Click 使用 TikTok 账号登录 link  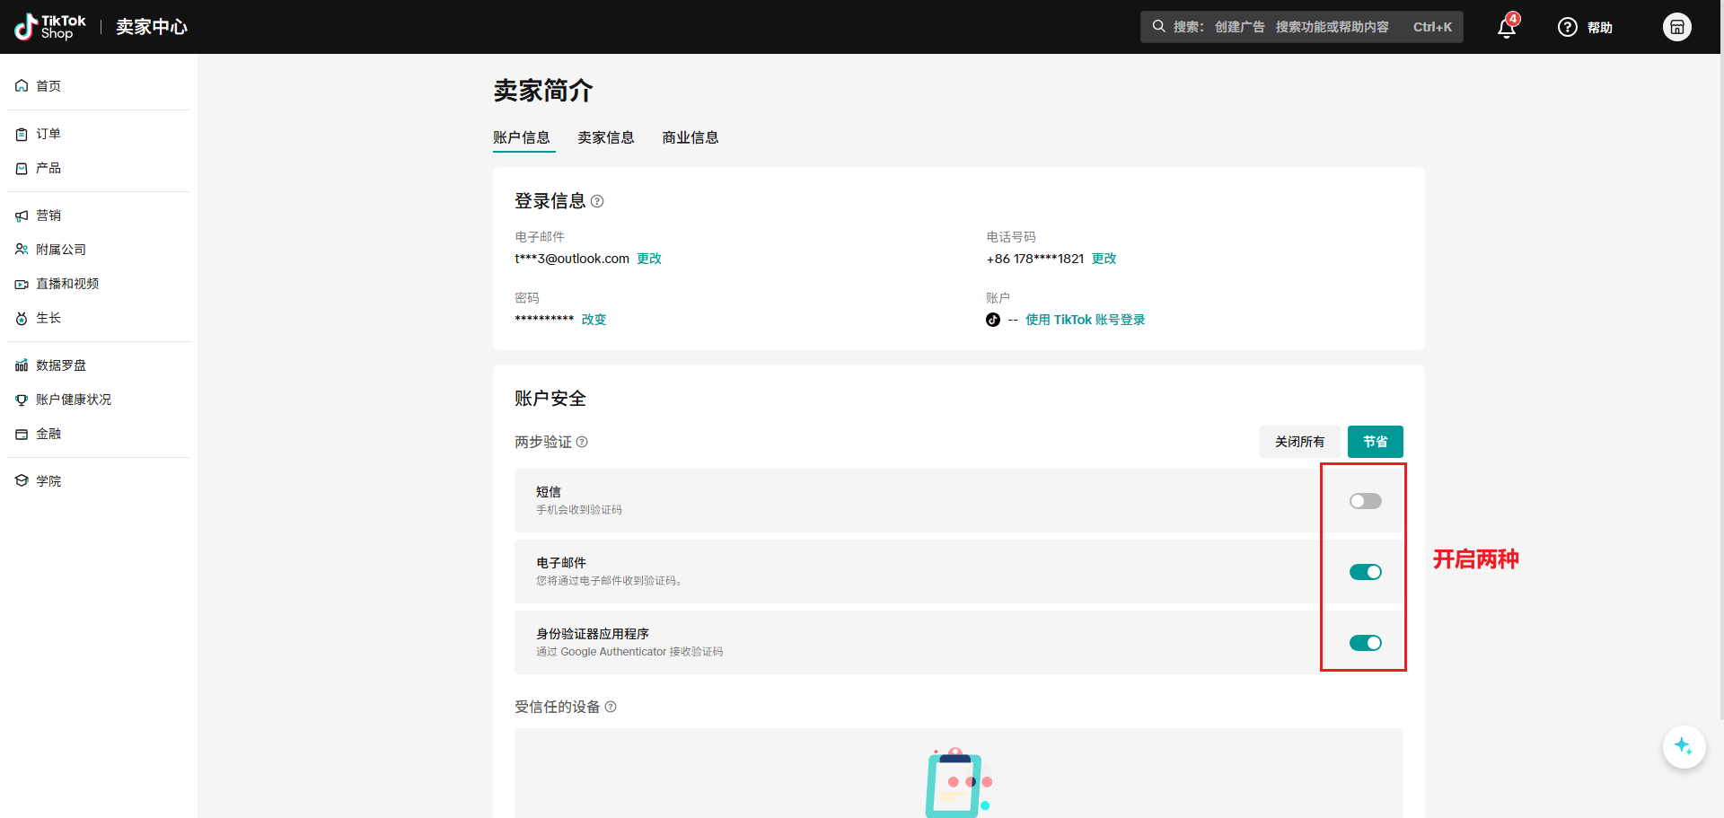click(x=1085, y=320)
